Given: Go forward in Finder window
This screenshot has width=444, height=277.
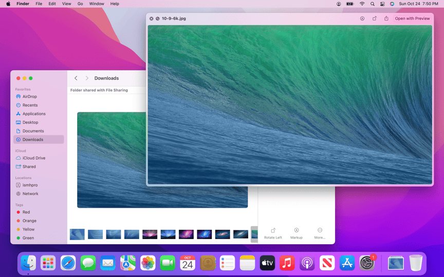Looking at the screenshot, I should (87, 78).
